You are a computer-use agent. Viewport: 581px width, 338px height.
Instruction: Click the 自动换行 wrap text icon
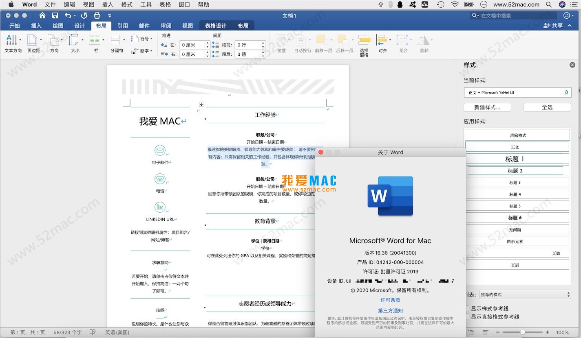click(300, 40)
